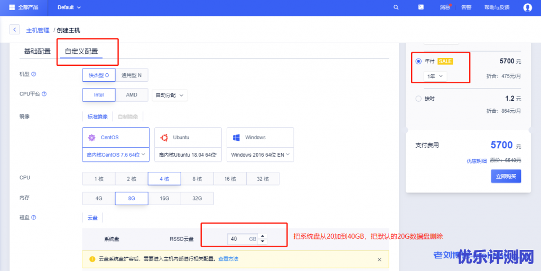This screenshot has height=271, width=541.
Task: Click the RSSD云盘 label
Action: 182,239
